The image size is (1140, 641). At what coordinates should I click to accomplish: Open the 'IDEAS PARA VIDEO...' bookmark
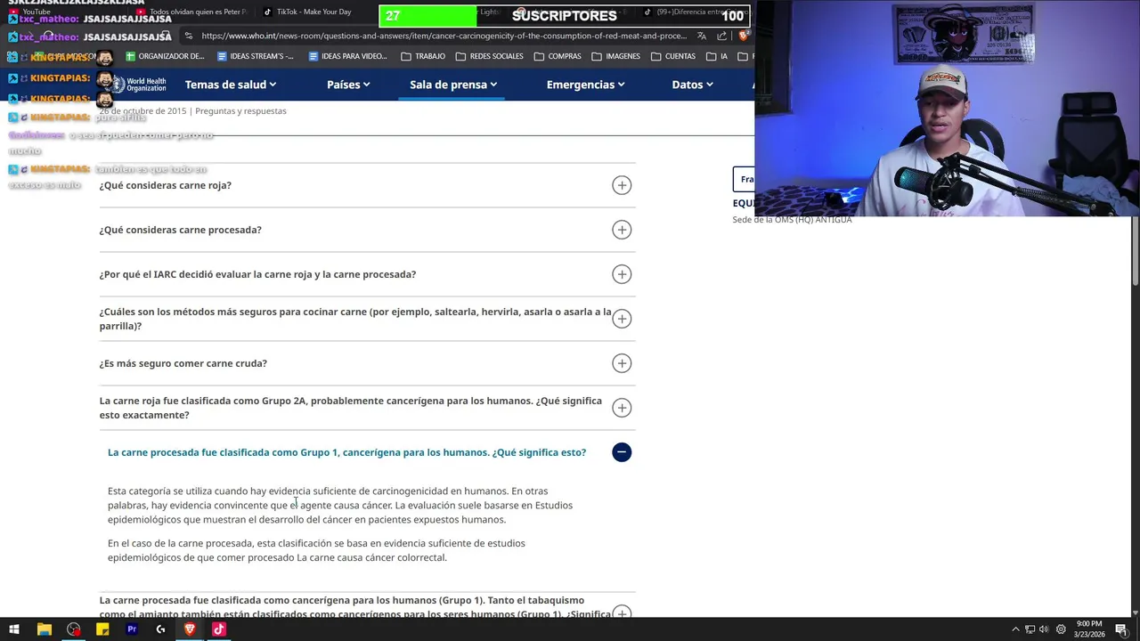[x=347, y=56]
